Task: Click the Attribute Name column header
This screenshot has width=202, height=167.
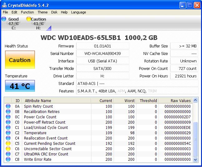Action: click(37, 101)
